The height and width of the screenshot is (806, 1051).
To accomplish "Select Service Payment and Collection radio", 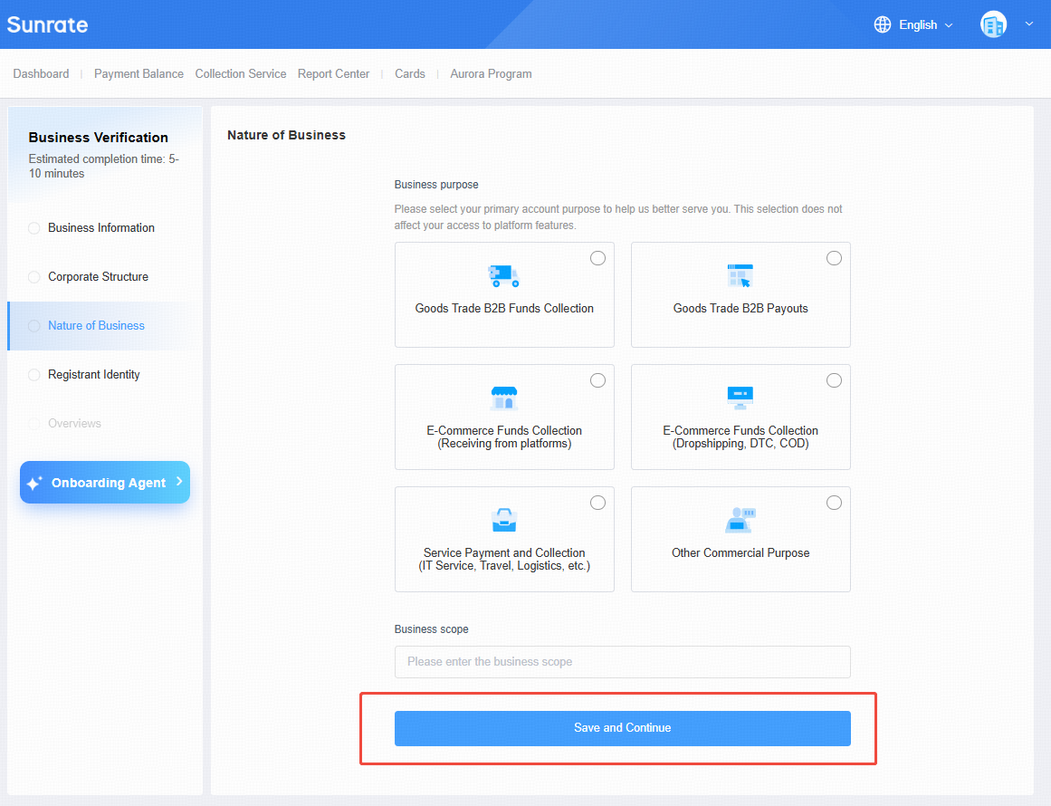I will coord(597,503).
